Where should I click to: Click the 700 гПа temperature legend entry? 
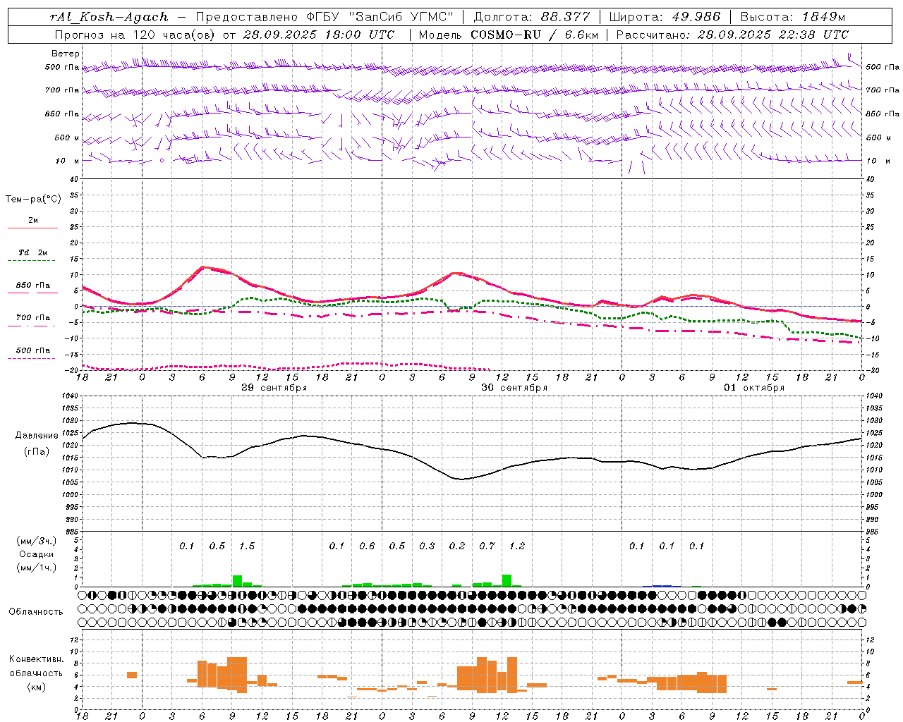pos(33,318)
